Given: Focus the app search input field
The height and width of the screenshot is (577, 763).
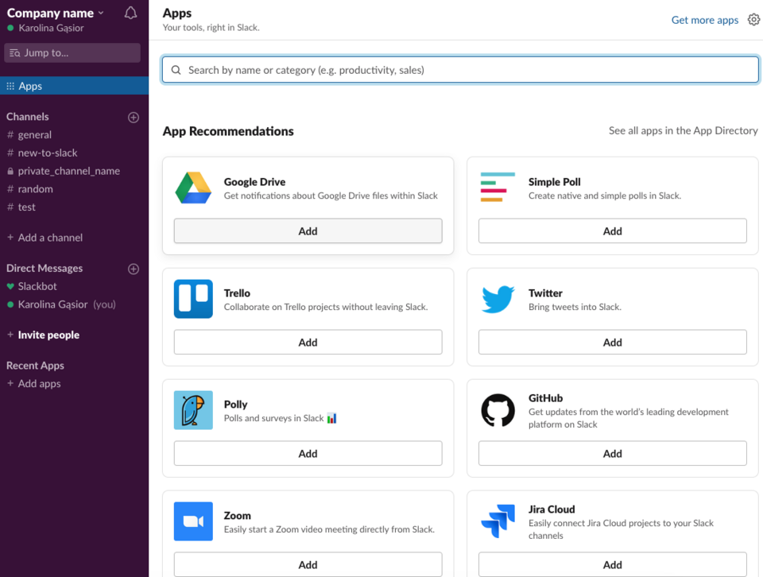Looking at the screenshot, I should [x=460, y=70].
